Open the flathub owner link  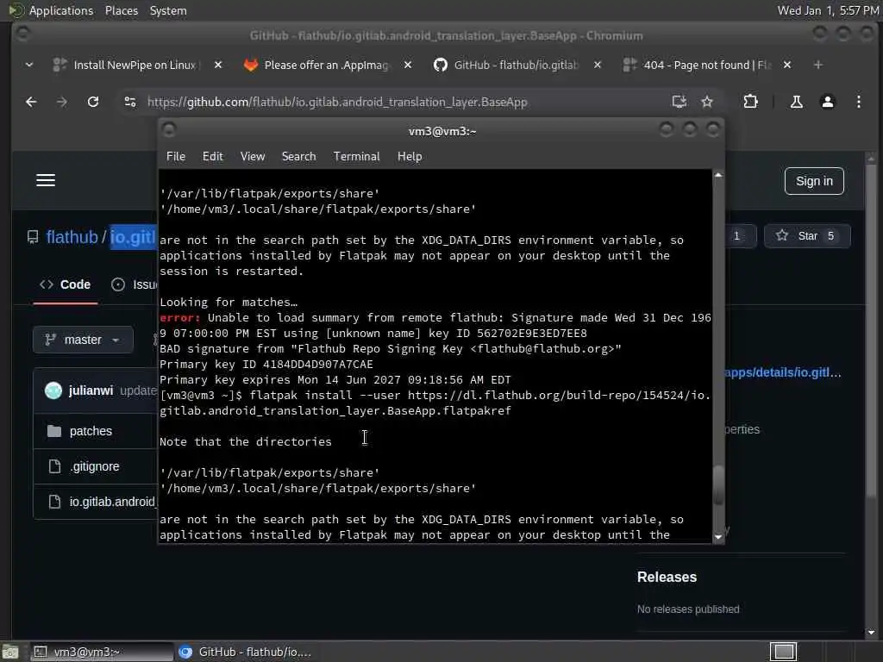click(72, 237)
